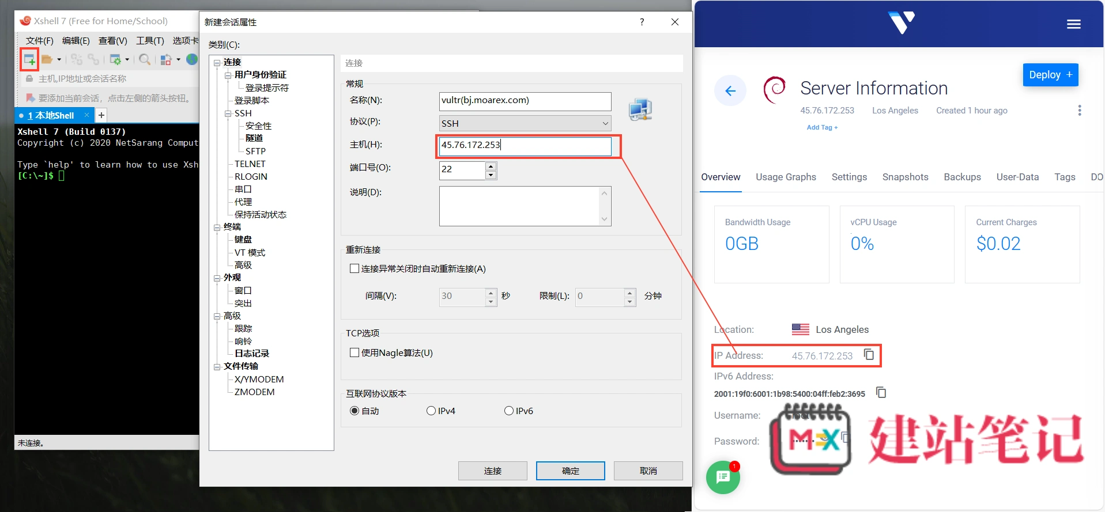
Task: Select ZMODEM in the category tree
Action: (254, 392)
